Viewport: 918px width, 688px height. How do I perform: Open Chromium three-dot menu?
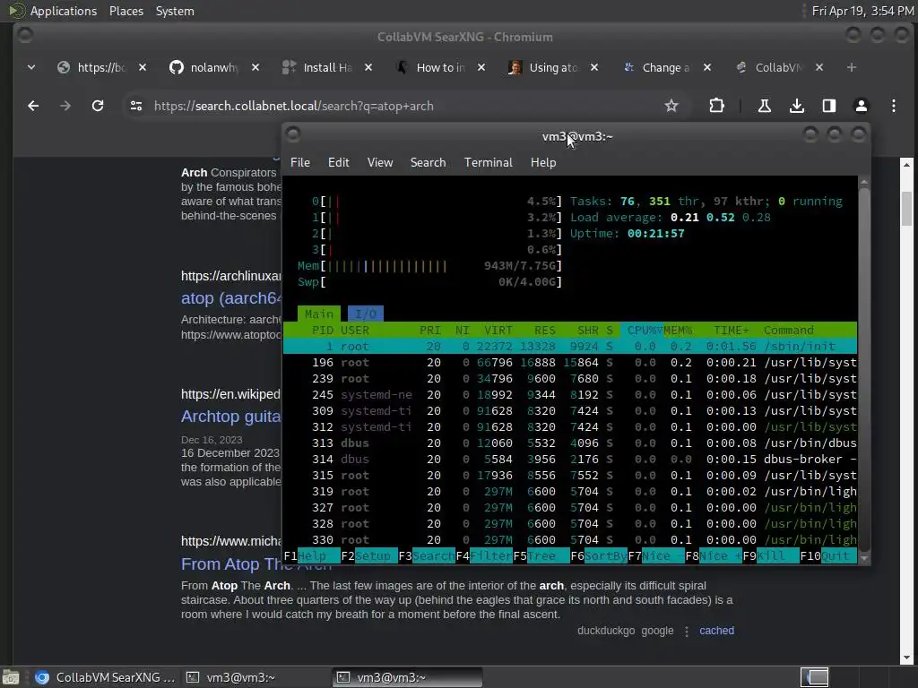(894, 106)
